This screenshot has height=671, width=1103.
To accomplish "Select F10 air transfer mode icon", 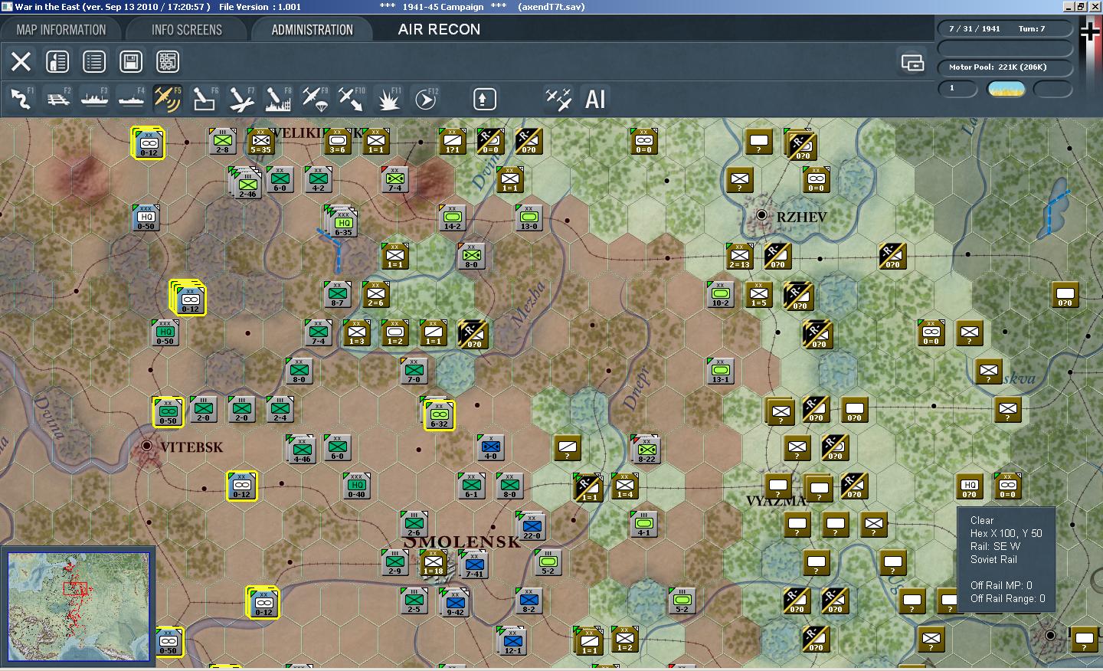I will (352, 99).
